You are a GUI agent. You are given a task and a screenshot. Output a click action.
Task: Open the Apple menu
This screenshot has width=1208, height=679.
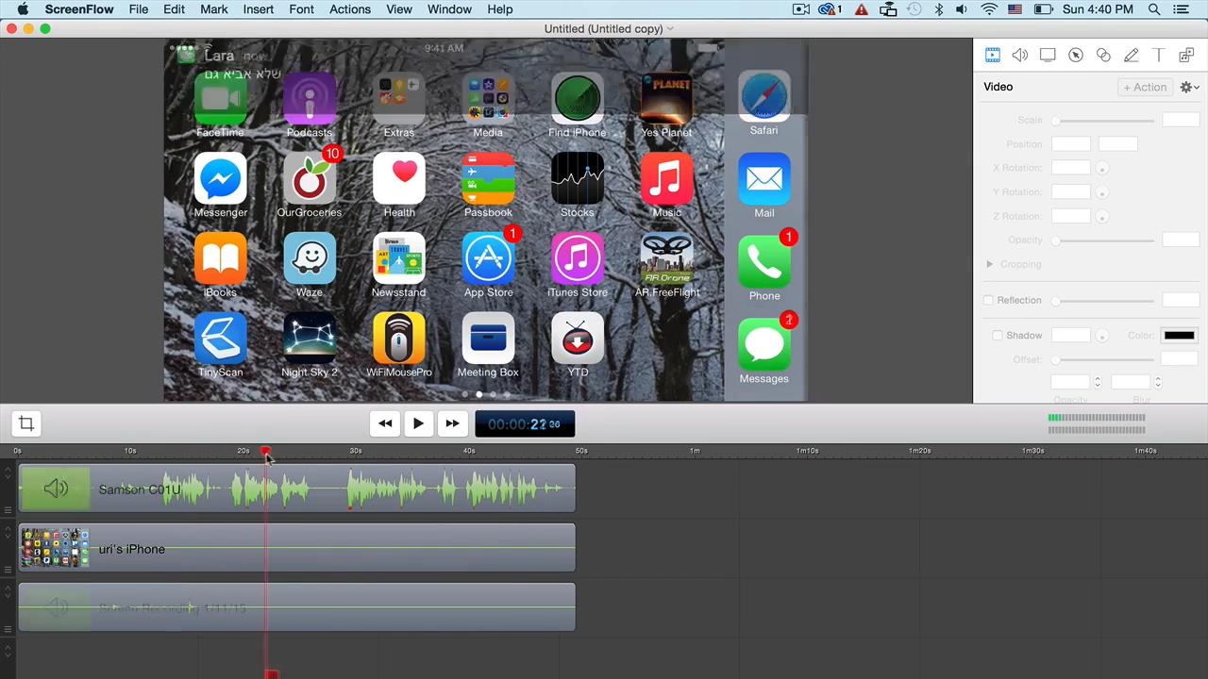(x=23, y=9)
